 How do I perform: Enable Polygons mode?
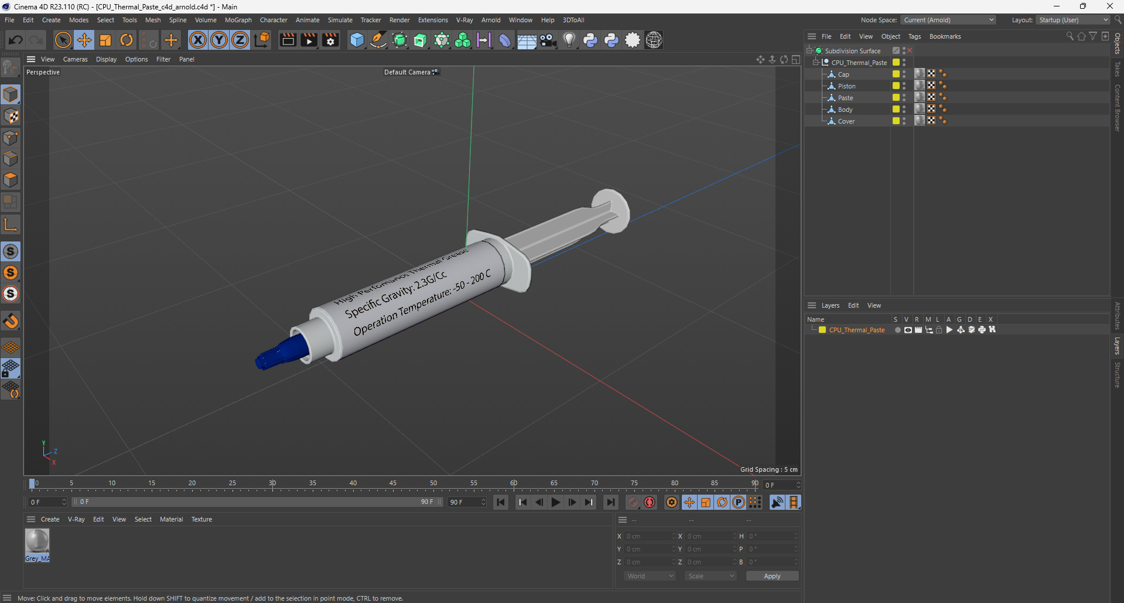(11, 180)
